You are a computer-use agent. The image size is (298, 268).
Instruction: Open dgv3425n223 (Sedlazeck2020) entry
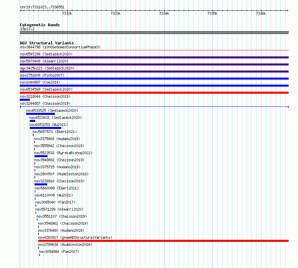click(47, 68)
